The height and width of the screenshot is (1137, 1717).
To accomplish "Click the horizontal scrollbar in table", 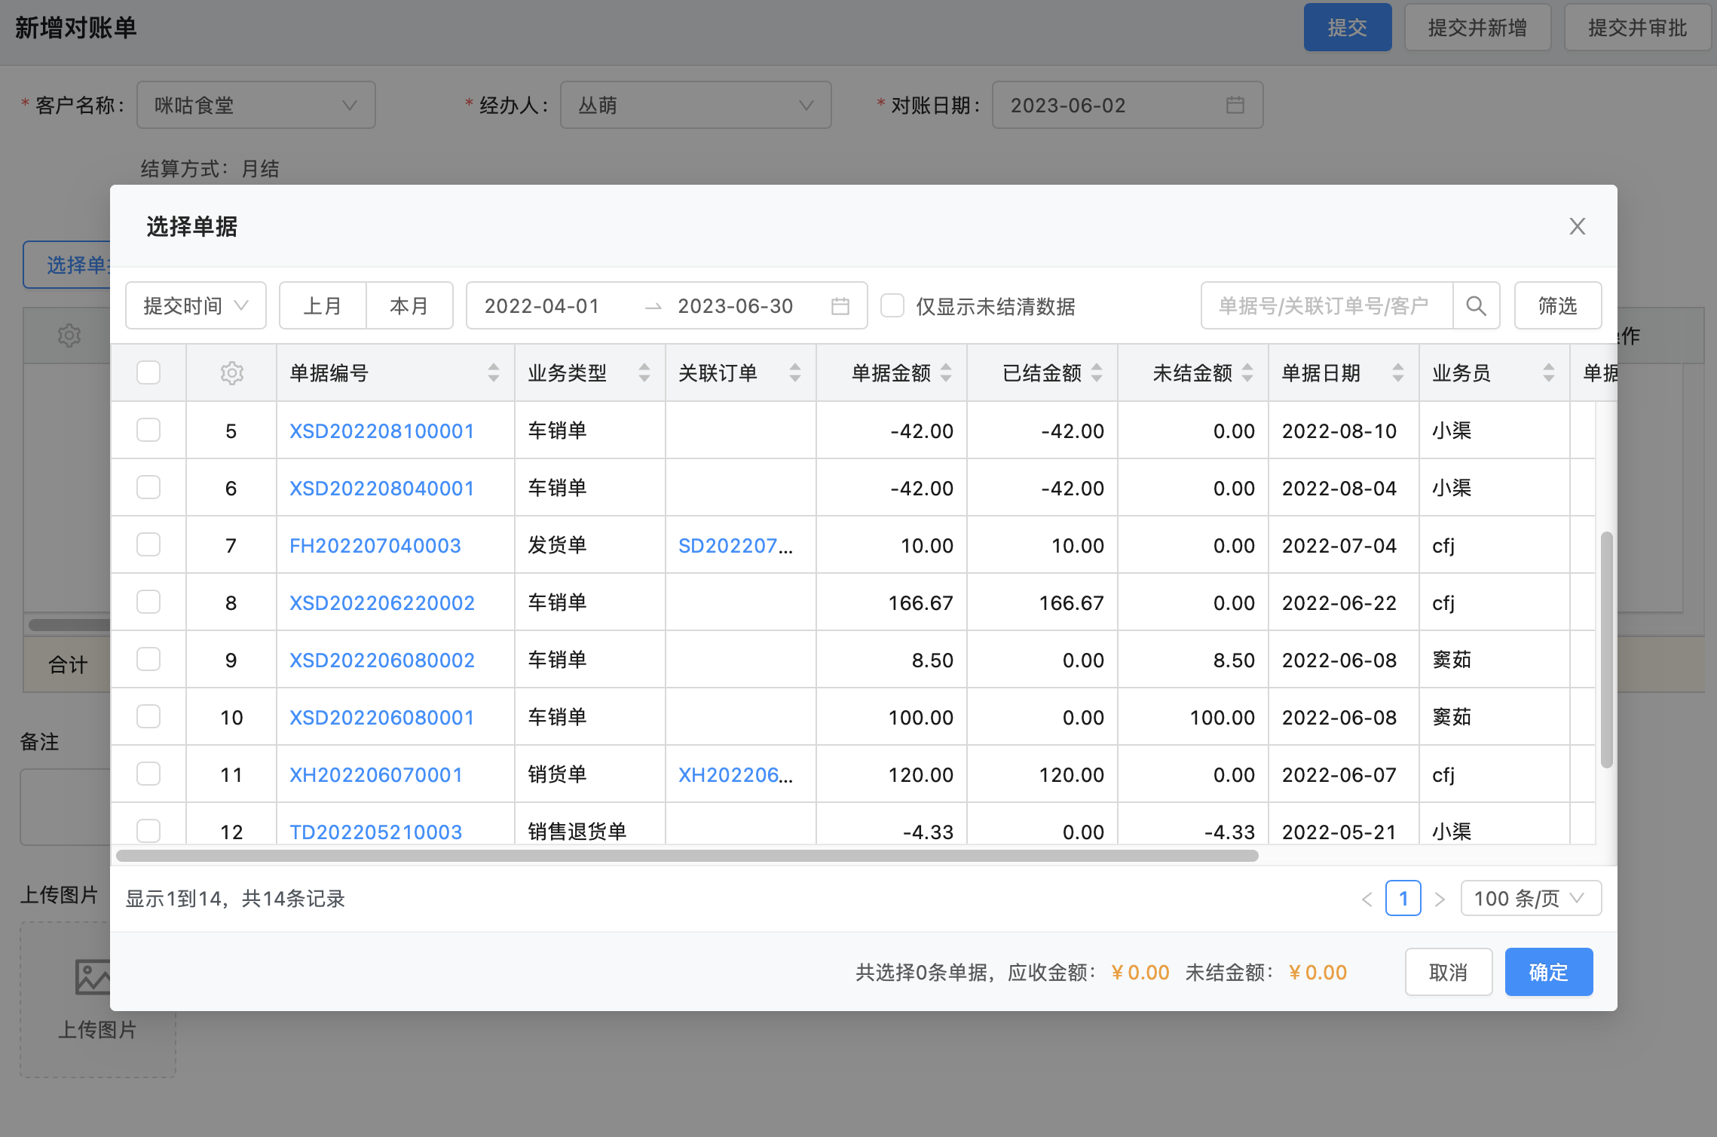I will coord(686,856).
